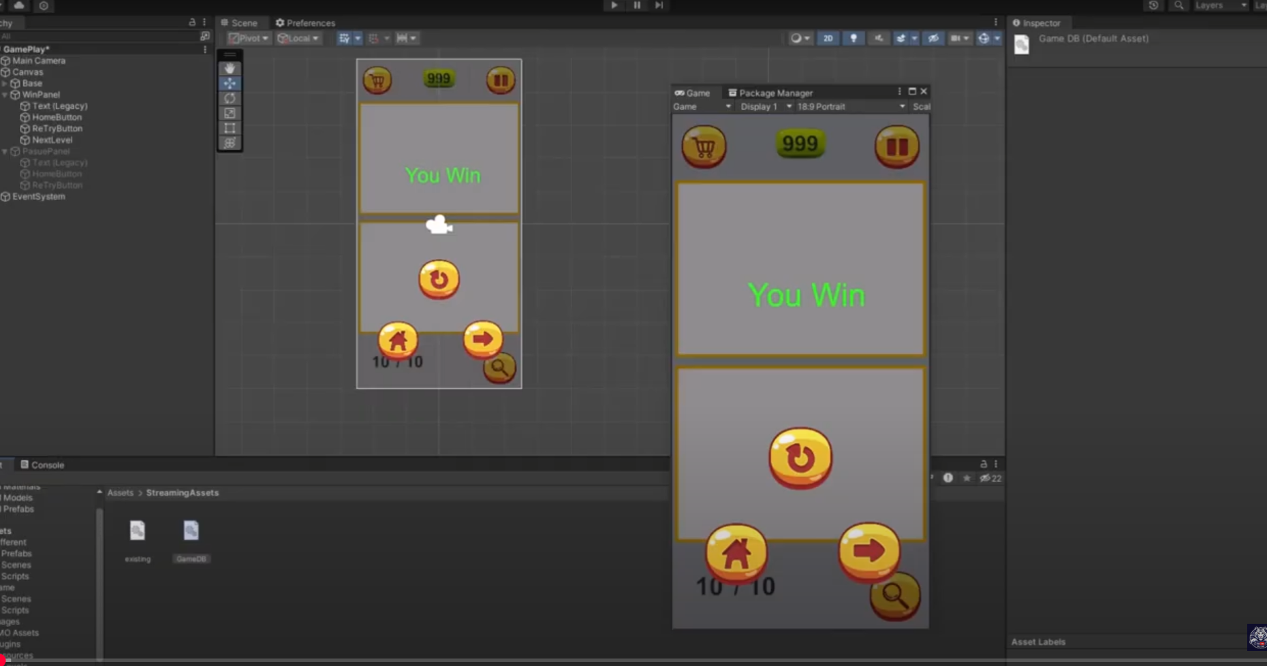Select the Rect tool in Scene toolbar
Image resolution: width=1267 pixels, height=666 pixels.
click(230, 128)
